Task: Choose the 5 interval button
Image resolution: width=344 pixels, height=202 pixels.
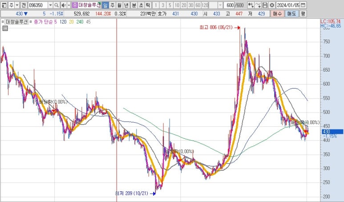Action: tap(170, 5)
